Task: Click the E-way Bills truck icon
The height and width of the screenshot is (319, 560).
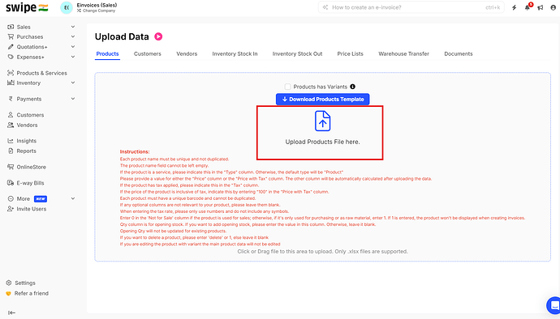Action: click(11, 183)
